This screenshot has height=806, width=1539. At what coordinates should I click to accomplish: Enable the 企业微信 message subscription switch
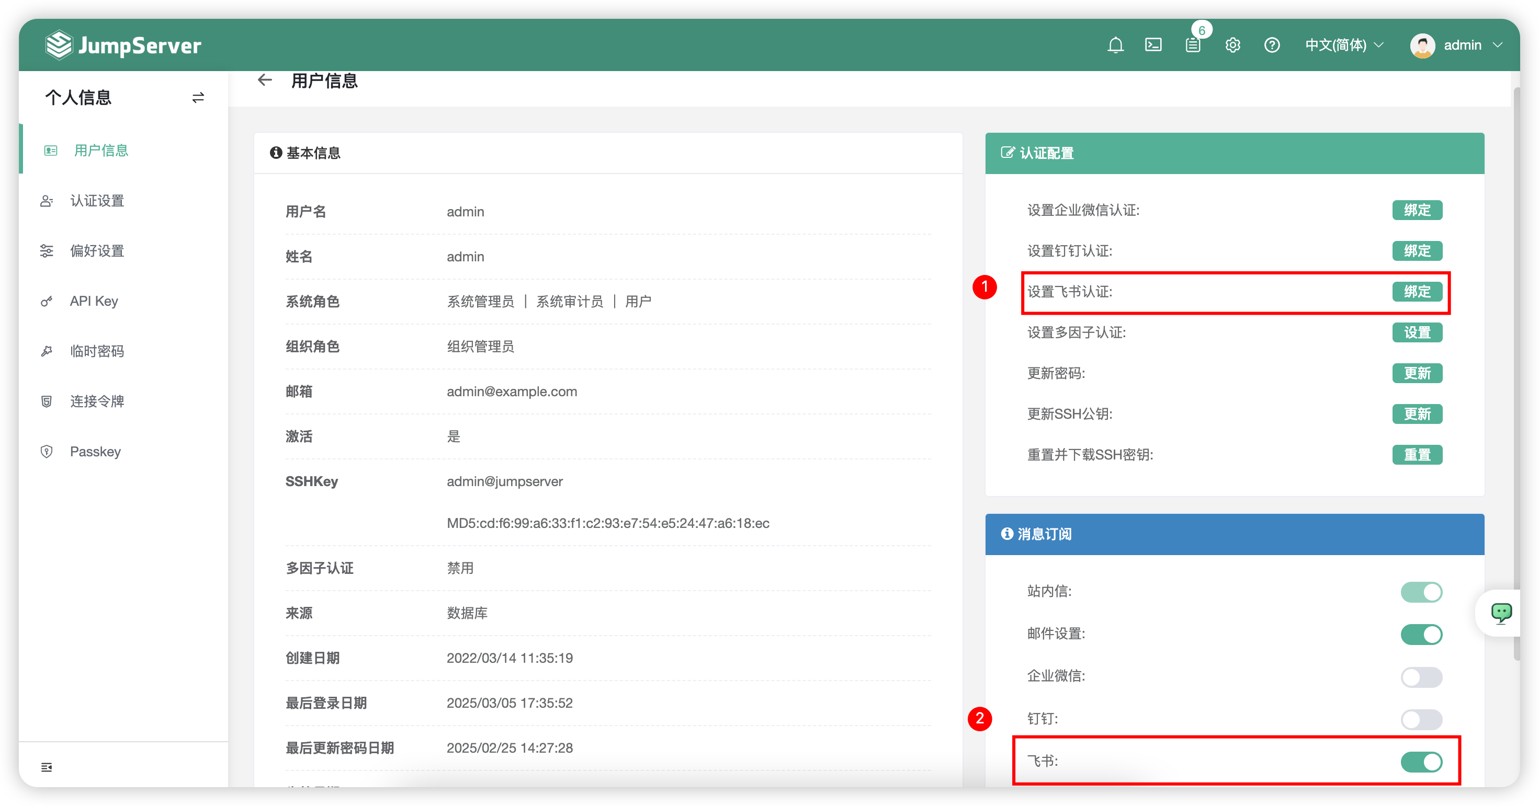click(x=1421, y=677)
